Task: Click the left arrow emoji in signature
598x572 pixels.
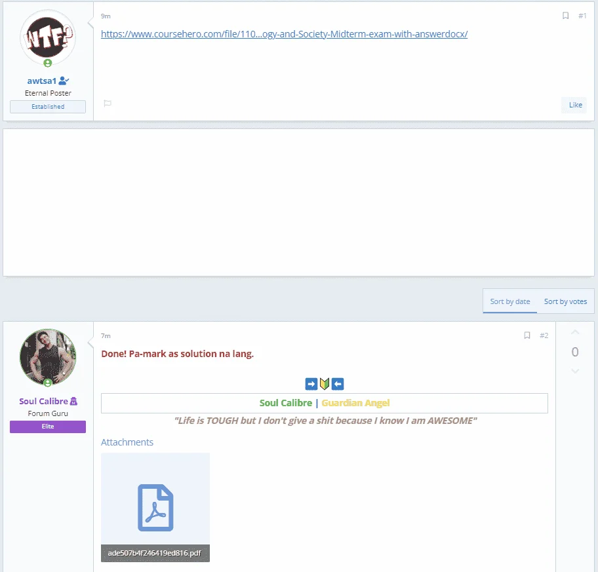Action: pyautogui.click(x=338, y=384)
